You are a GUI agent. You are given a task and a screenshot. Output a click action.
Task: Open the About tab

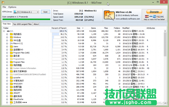tap(36, 24)
